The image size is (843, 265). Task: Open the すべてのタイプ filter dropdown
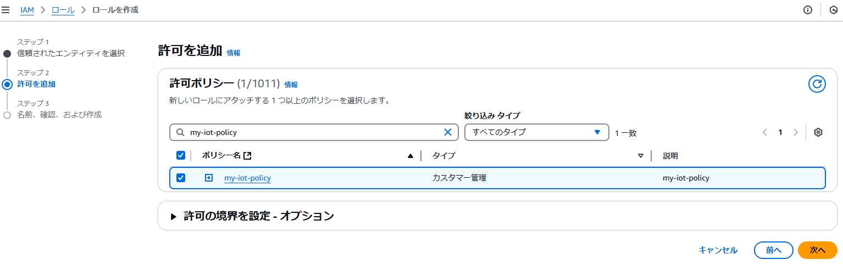[537, 132]
